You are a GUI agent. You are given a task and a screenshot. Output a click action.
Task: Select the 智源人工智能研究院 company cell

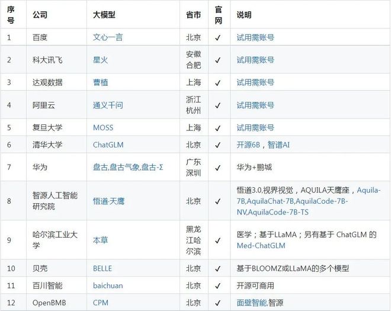pos(55,201)
